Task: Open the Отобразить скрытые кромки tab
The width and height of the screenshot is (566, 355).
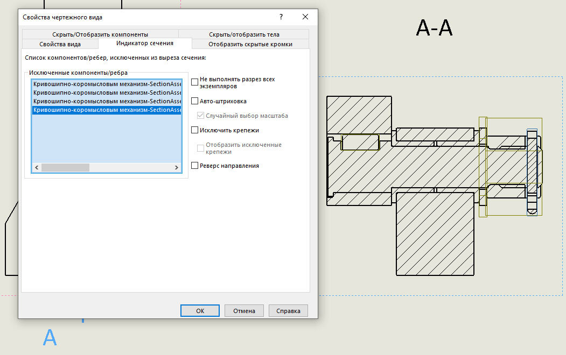Action: pos(250,44)
